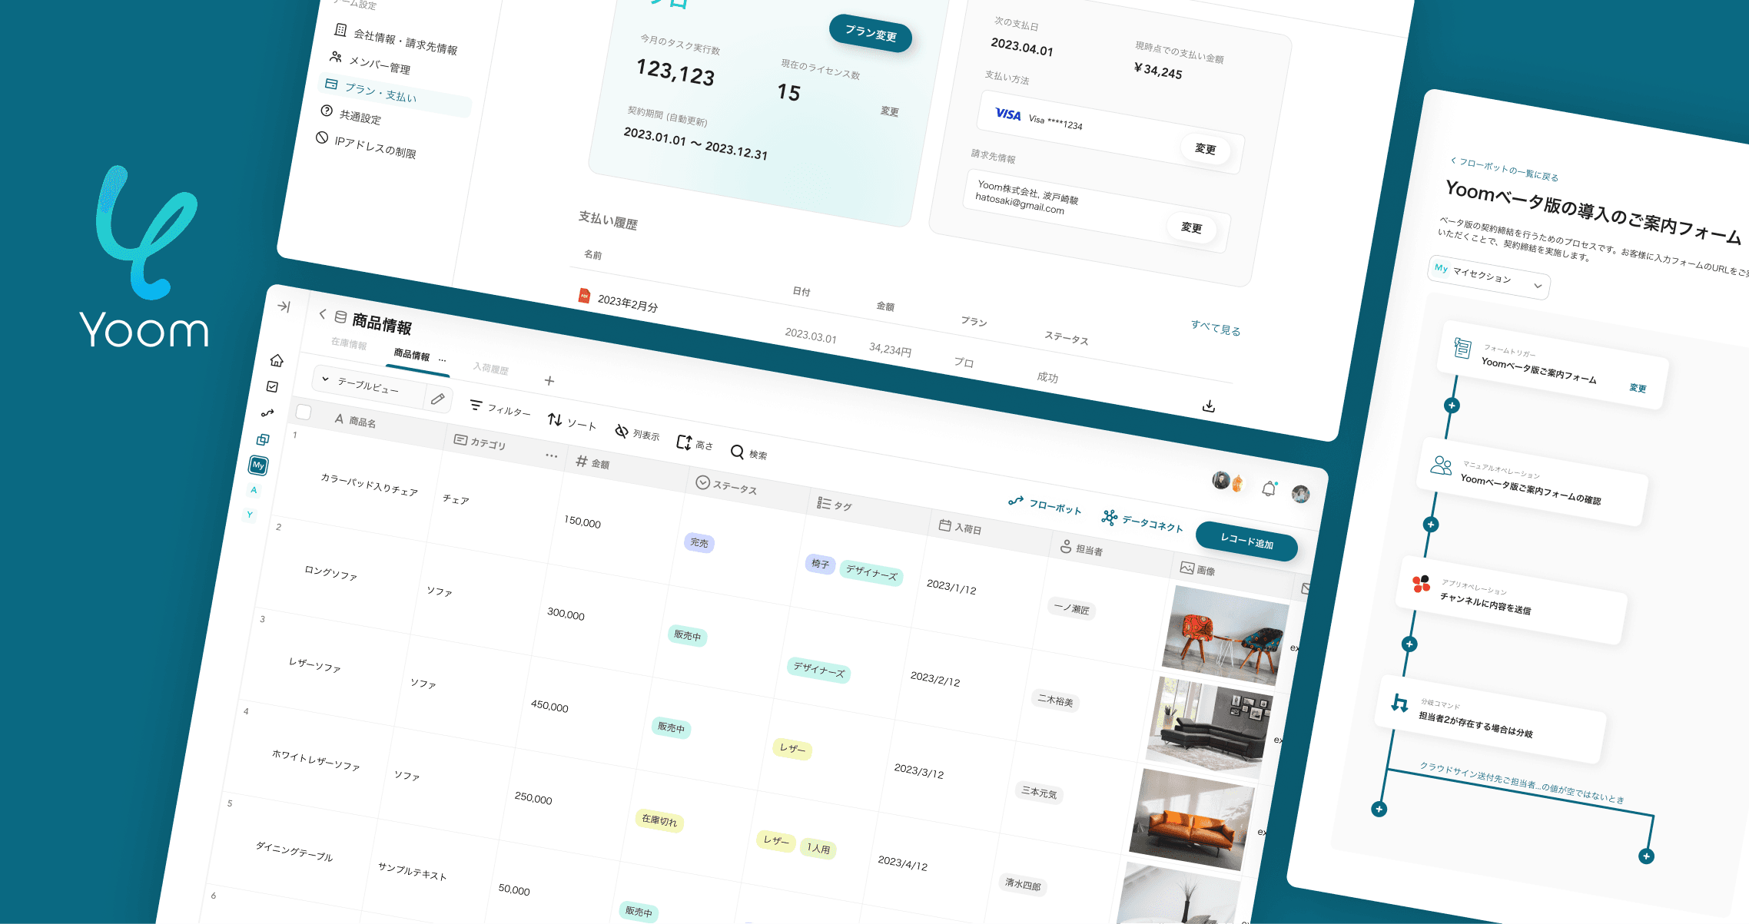
Task: Open the カテゴリ column options ellipsis
Action: (551, 455)
